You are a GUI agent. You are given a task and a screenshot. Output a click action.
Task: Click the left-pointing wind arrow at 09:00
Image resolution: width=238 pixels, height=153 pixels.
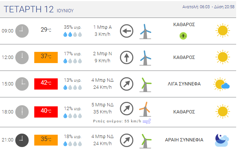point(127,31)
